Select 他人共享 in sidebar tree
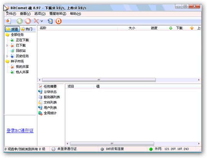Screen dimensions: 207x158 point(22,72)
